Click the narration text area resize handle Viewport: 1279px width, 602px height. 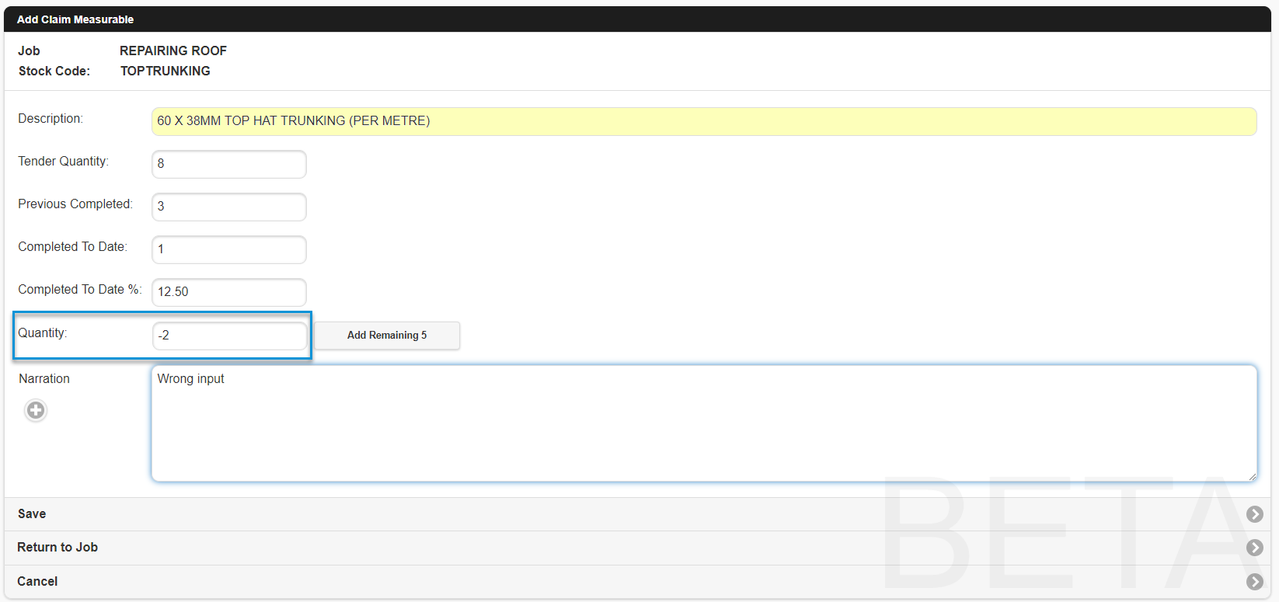(x=1252, y=476)
